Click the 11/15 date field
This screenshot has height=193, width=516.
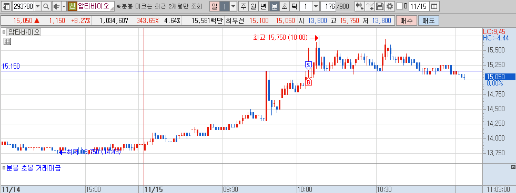point(419,6)
